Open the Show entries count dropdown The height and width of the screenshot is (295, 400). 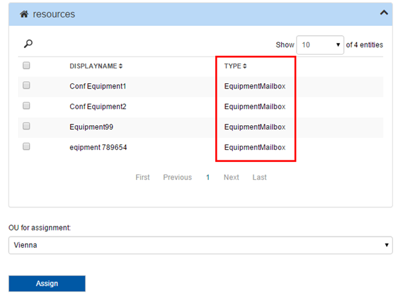pyautogui.click(x=319, y=45)
